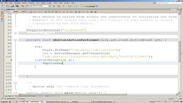Switch to Subiecte Partial Microsoft window in taskbar
This screenshot has width=183, height=103.
57,102
